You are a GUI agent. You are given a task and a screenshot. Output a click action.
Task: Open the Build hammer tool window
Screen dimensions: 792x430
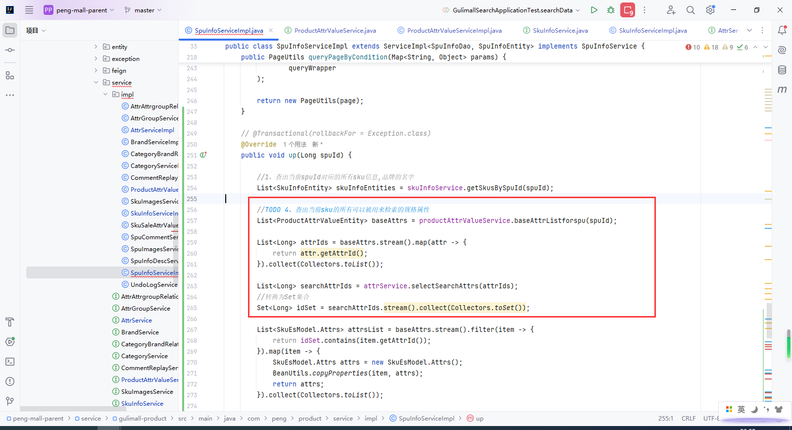(x=10, y=322)
